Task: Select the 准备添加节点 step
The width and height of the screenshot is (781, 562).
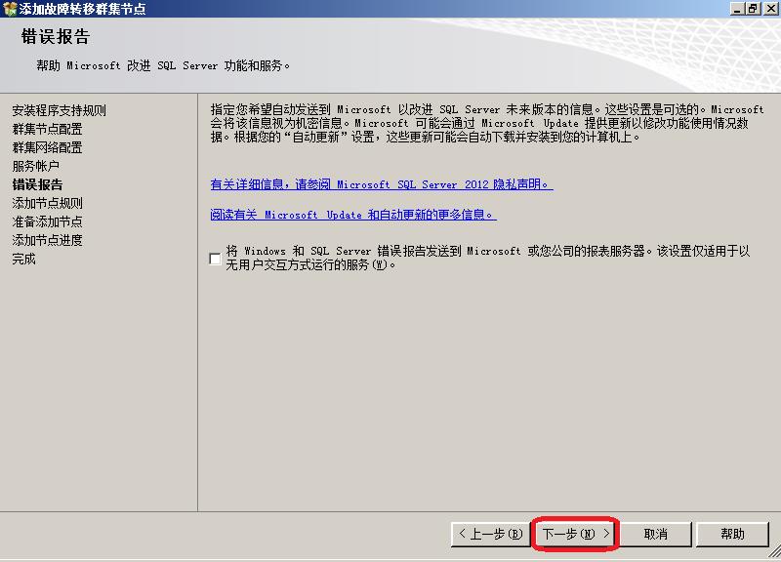Action: 47,221
